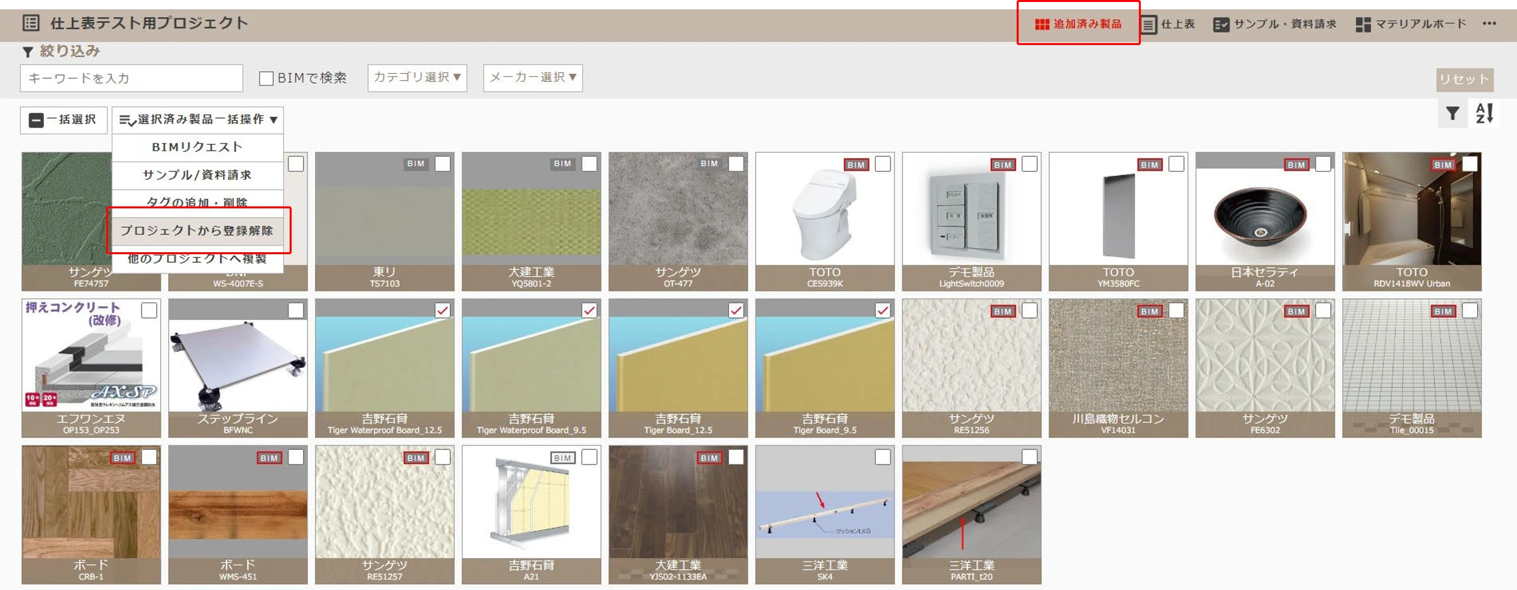Viewport: 1517px width, 590px height.
Task: Click the BIM badge on ボード CRB-1
Action: (122, 458)
